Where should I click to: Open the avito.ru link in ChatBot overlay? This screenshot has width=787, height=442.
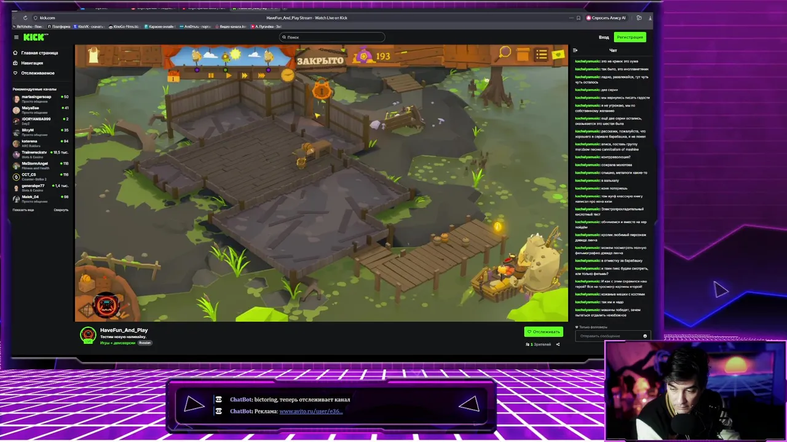pyautogui.click(x=310, y=411)
